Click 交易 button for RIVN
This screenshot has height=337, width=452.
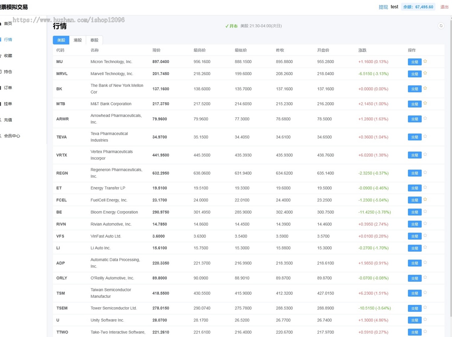tap(415, 224)
